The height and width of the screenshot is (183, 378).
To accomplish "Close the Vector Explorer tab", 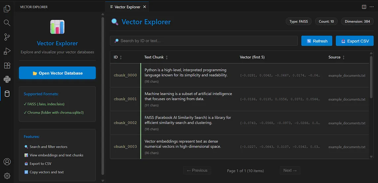I will [x=145, y=7].
